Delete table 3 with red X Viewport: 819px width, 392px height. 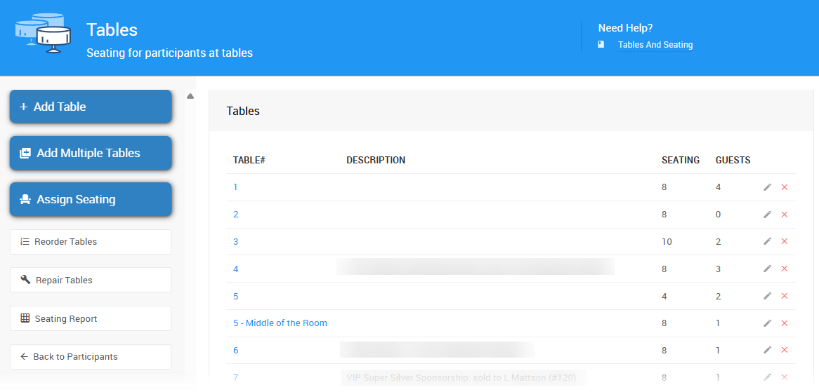(784, 241)
